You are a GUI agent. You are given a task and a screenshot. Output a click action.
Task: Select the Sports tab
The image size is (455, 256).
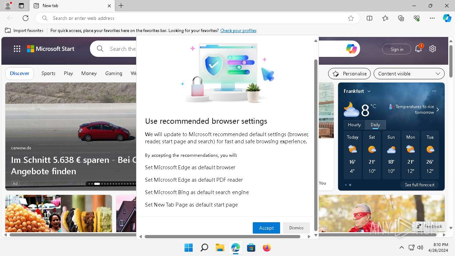(48, 73)
